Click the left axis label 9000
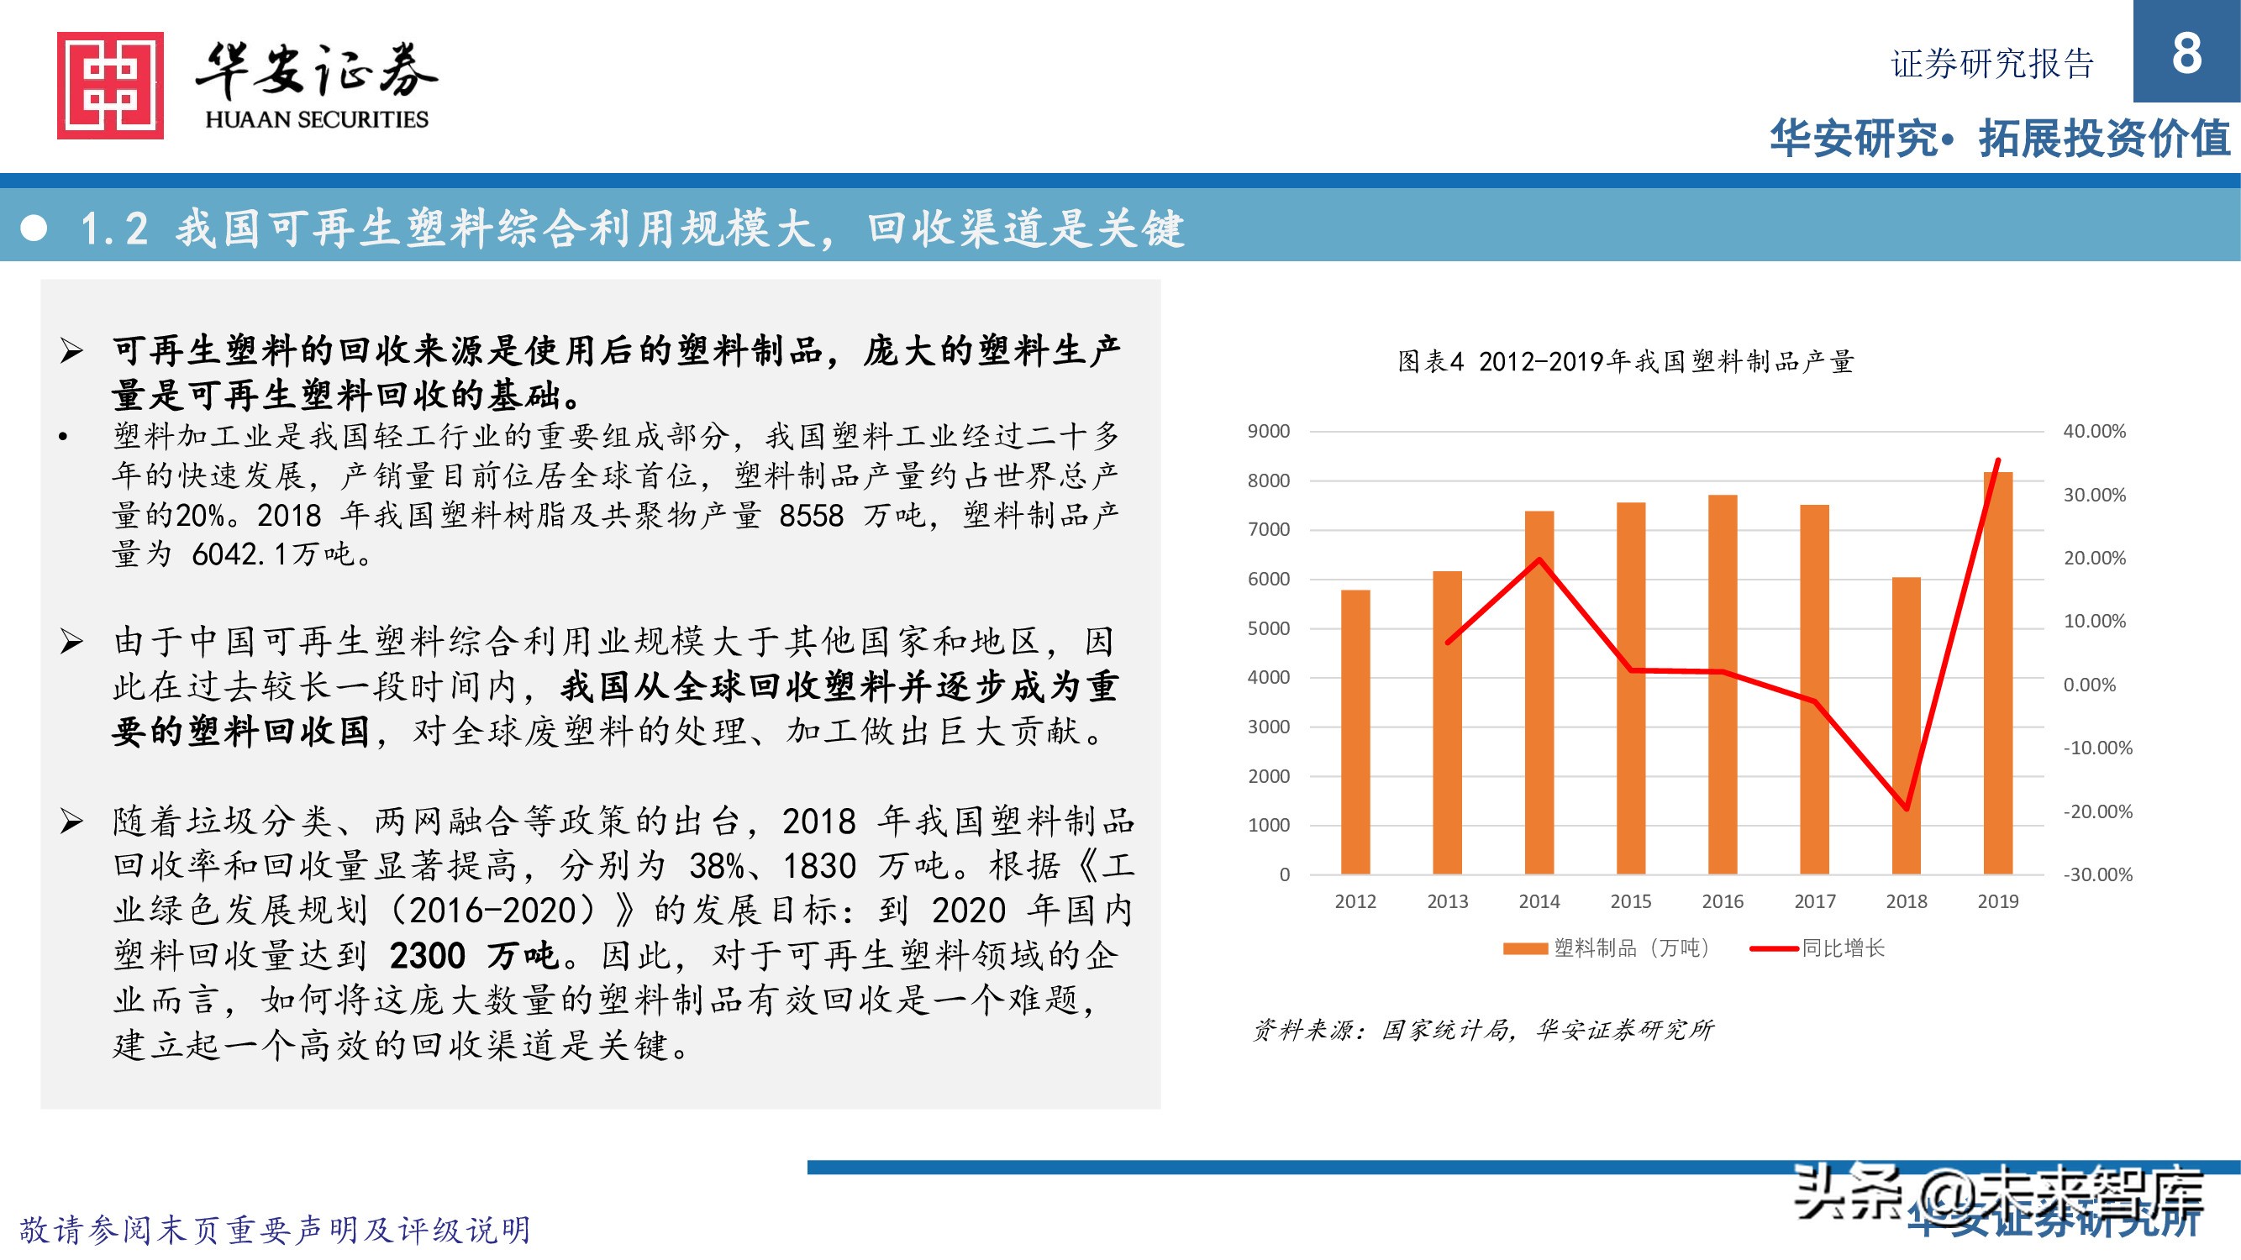Image resolution: width=2241 pixels, height=1260 pixels. [x=1270, y=431]
